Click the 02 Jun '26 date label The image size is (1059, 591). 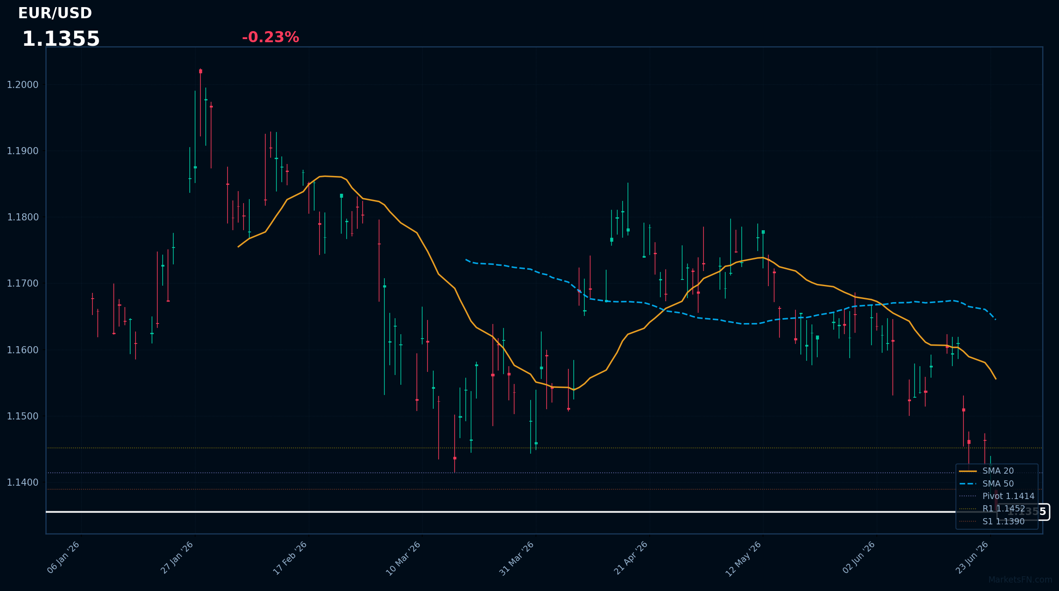(859, 558)
